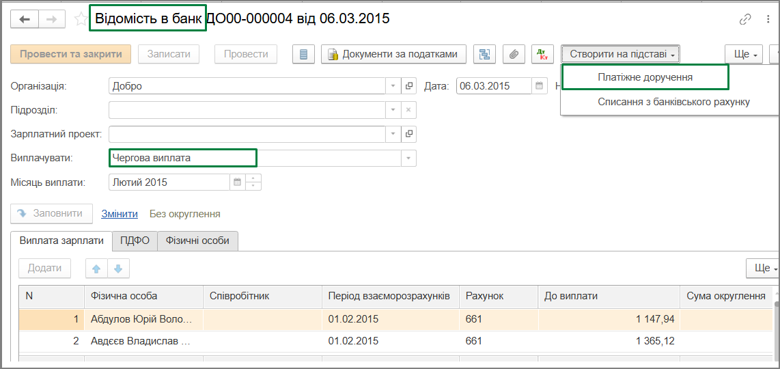Click the Документи за податками button
The width and height of the screenshot is (780, 369).
(393, 54)
